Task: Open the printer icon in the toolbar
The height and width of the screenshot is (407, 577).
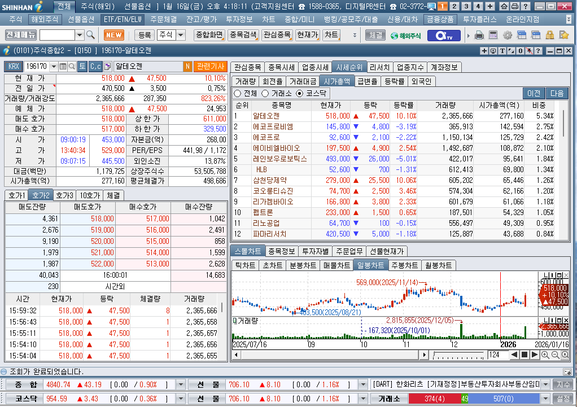Action: click(x=479, y=36)
